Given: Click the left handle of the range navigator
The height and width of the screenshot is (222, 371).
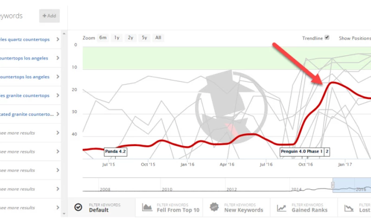Looking at the screenshot, I should (x=333, y=185).
